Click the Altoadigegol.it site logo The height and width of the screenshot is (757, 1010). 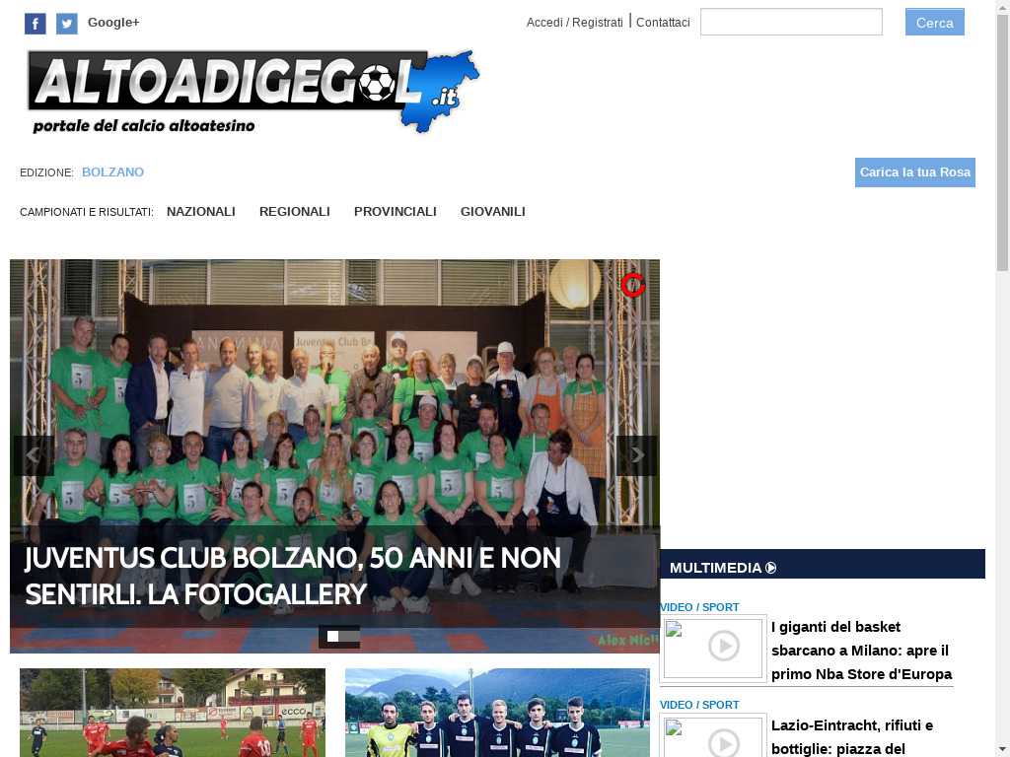[x=253, y=92]
